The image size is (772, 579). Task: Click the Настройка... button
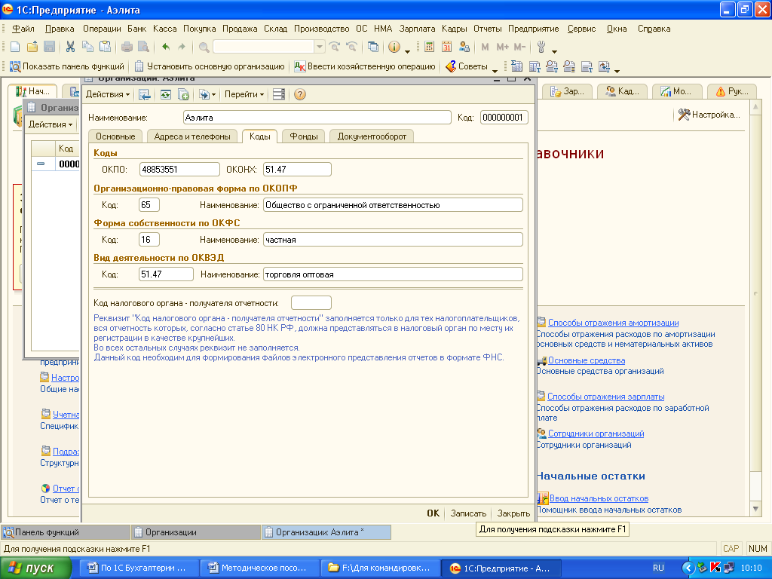(x=709, y=115)
